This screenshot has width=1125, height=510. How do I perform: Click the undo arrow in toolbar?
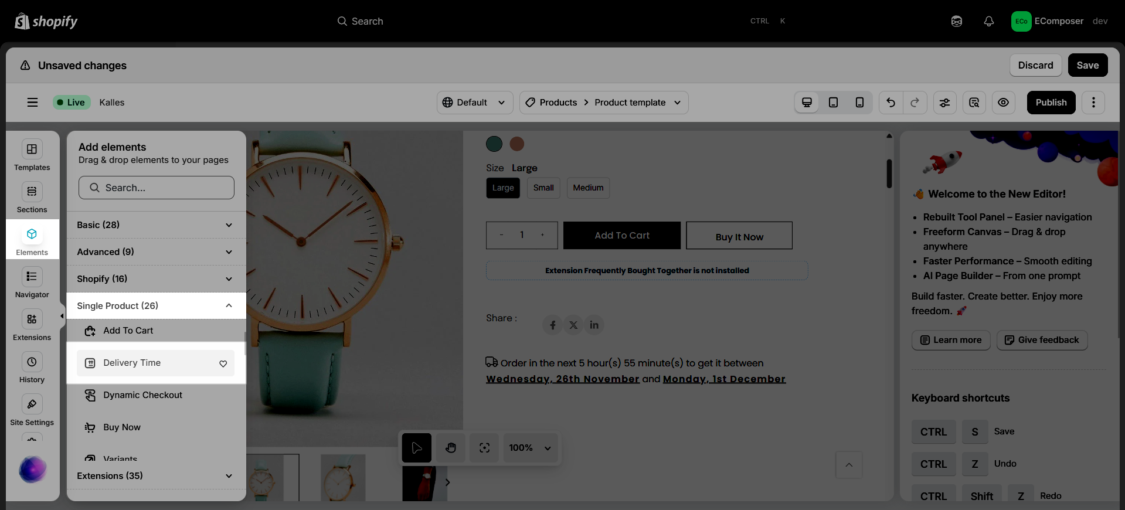point(891,103)
